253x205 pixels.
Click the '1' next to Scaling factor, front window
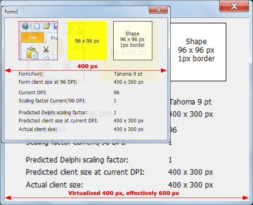[x=115, y=101]
